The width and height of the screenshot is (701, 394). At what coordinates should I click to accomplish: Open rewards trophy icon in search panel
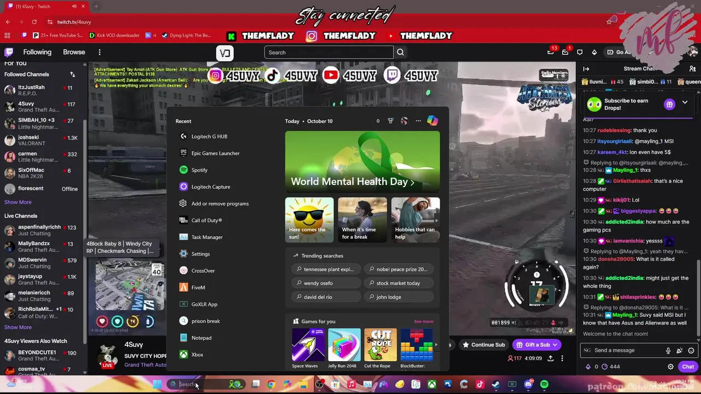(x=390, y=121)
